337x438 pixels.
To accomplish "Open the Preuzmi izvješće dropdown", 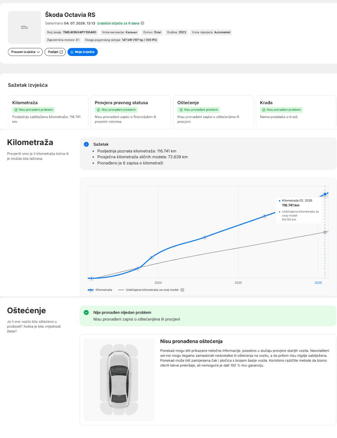I will 25,52.
